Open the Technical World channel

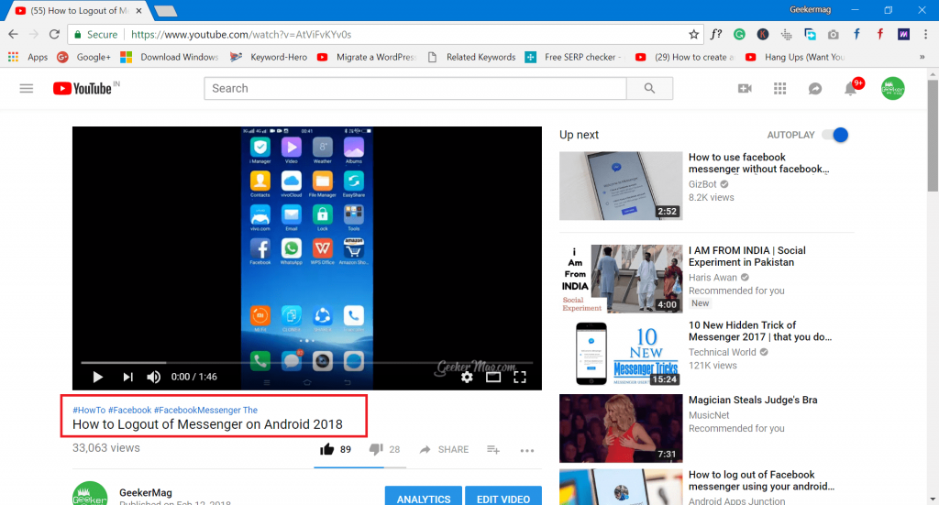coord(723,353)
